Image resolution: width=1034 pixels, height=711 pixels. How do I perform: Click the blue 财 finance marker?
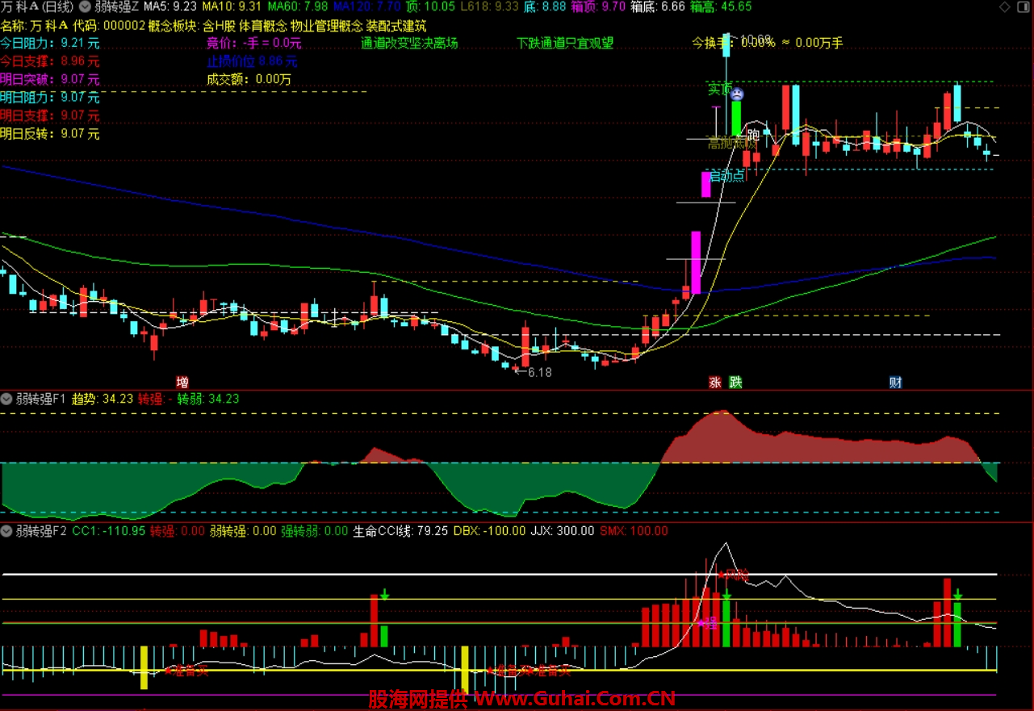895,382
